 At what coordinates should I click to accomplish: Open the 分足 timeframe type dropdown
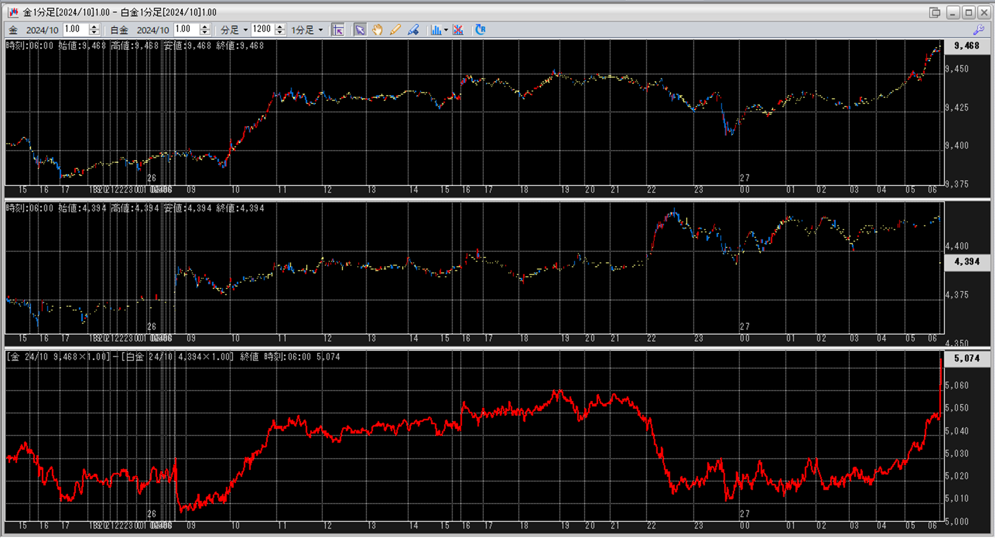point(234,30)
